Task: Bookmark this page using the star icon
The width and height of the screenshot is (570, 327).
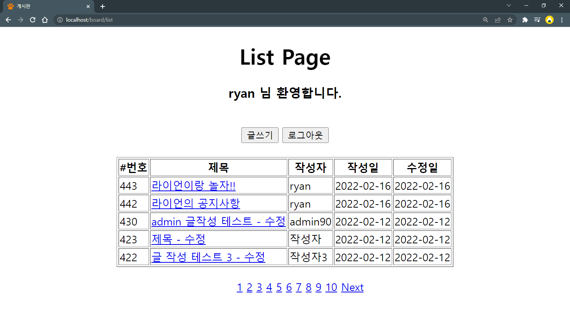Action: click(x=510, y=20)
